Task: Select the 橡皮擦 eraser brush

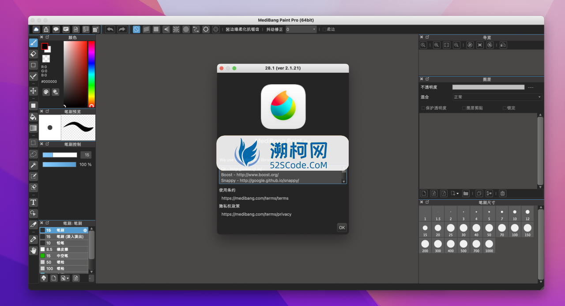Action: pos(64,250)
